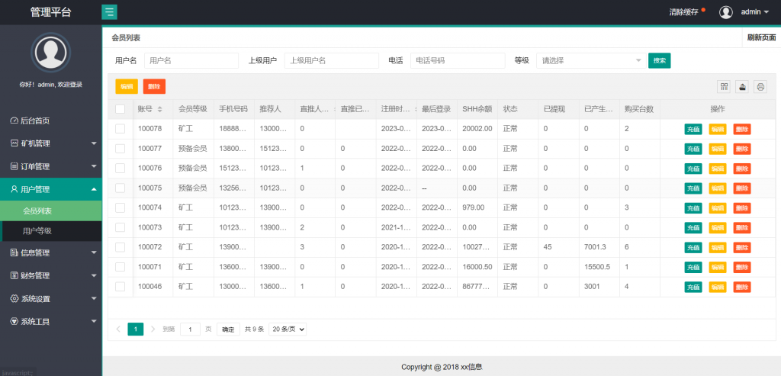
Task: Select checkbox for account 100077
Action: point(120,149)
